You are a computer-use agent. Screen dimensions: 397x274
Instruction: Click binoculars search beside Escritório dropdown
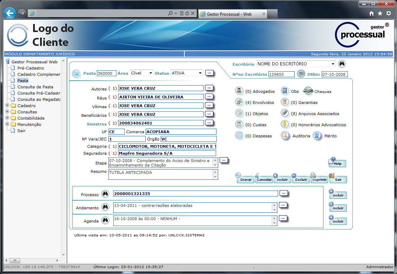point(342,64)
